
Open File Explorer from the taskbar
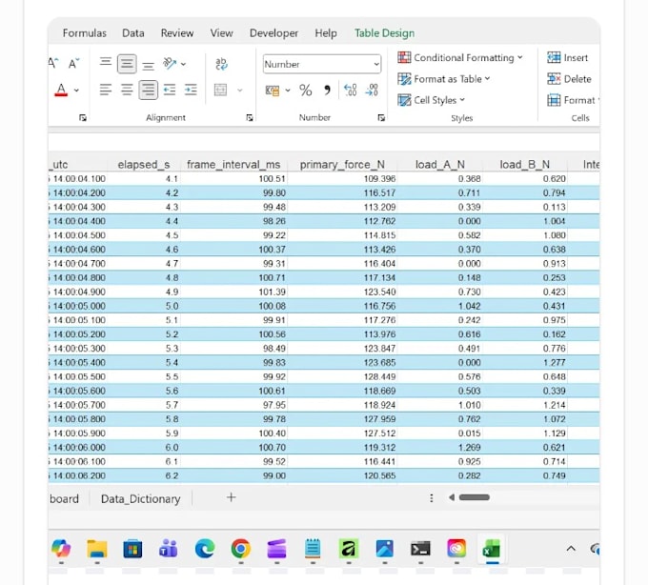pos(97,549)
